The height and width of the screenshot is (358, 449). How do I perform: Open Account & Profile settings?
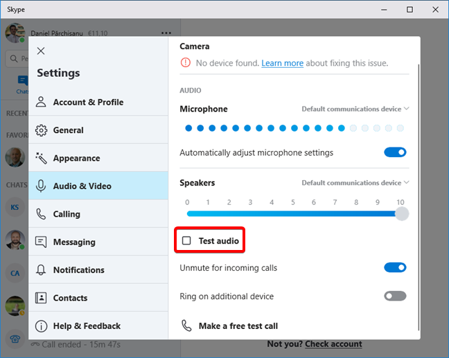(98, 102)
